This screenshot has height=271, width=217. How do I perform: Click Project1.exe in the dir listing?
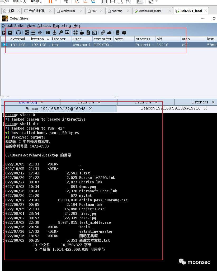92,209
